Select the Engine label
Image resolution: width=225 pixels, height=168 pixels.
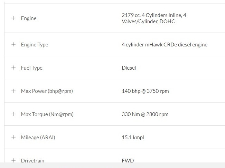[29, 18]
